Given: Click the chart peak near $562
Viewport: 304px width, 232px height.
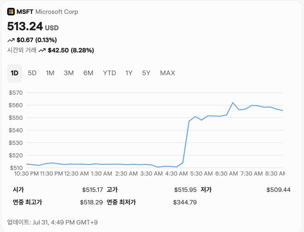Looking at the screenshot, I should 233,103.
